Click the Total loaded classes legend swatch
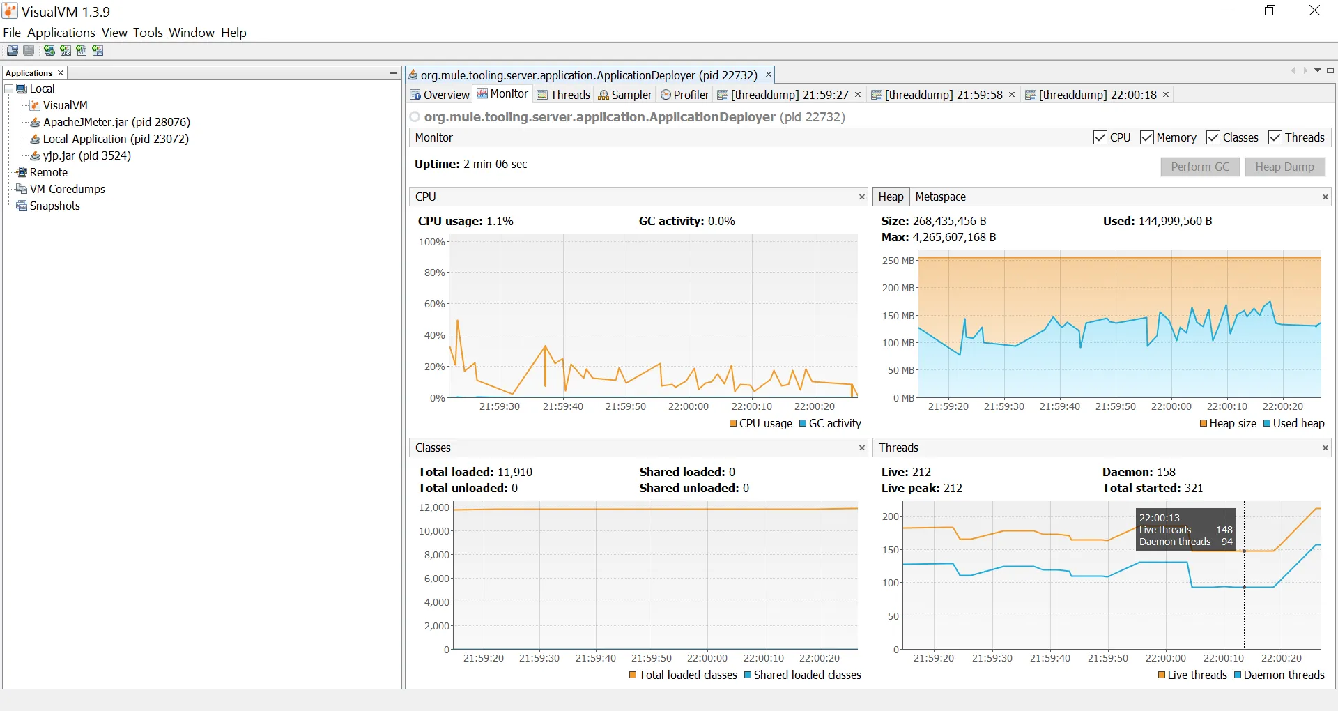The width and height of the screenshot is (1338, 711). coord(633,675)
